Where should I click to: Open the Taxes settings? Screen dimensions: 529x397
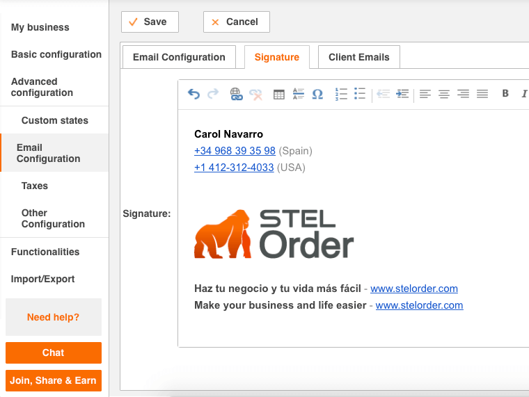tap(35, 186)
